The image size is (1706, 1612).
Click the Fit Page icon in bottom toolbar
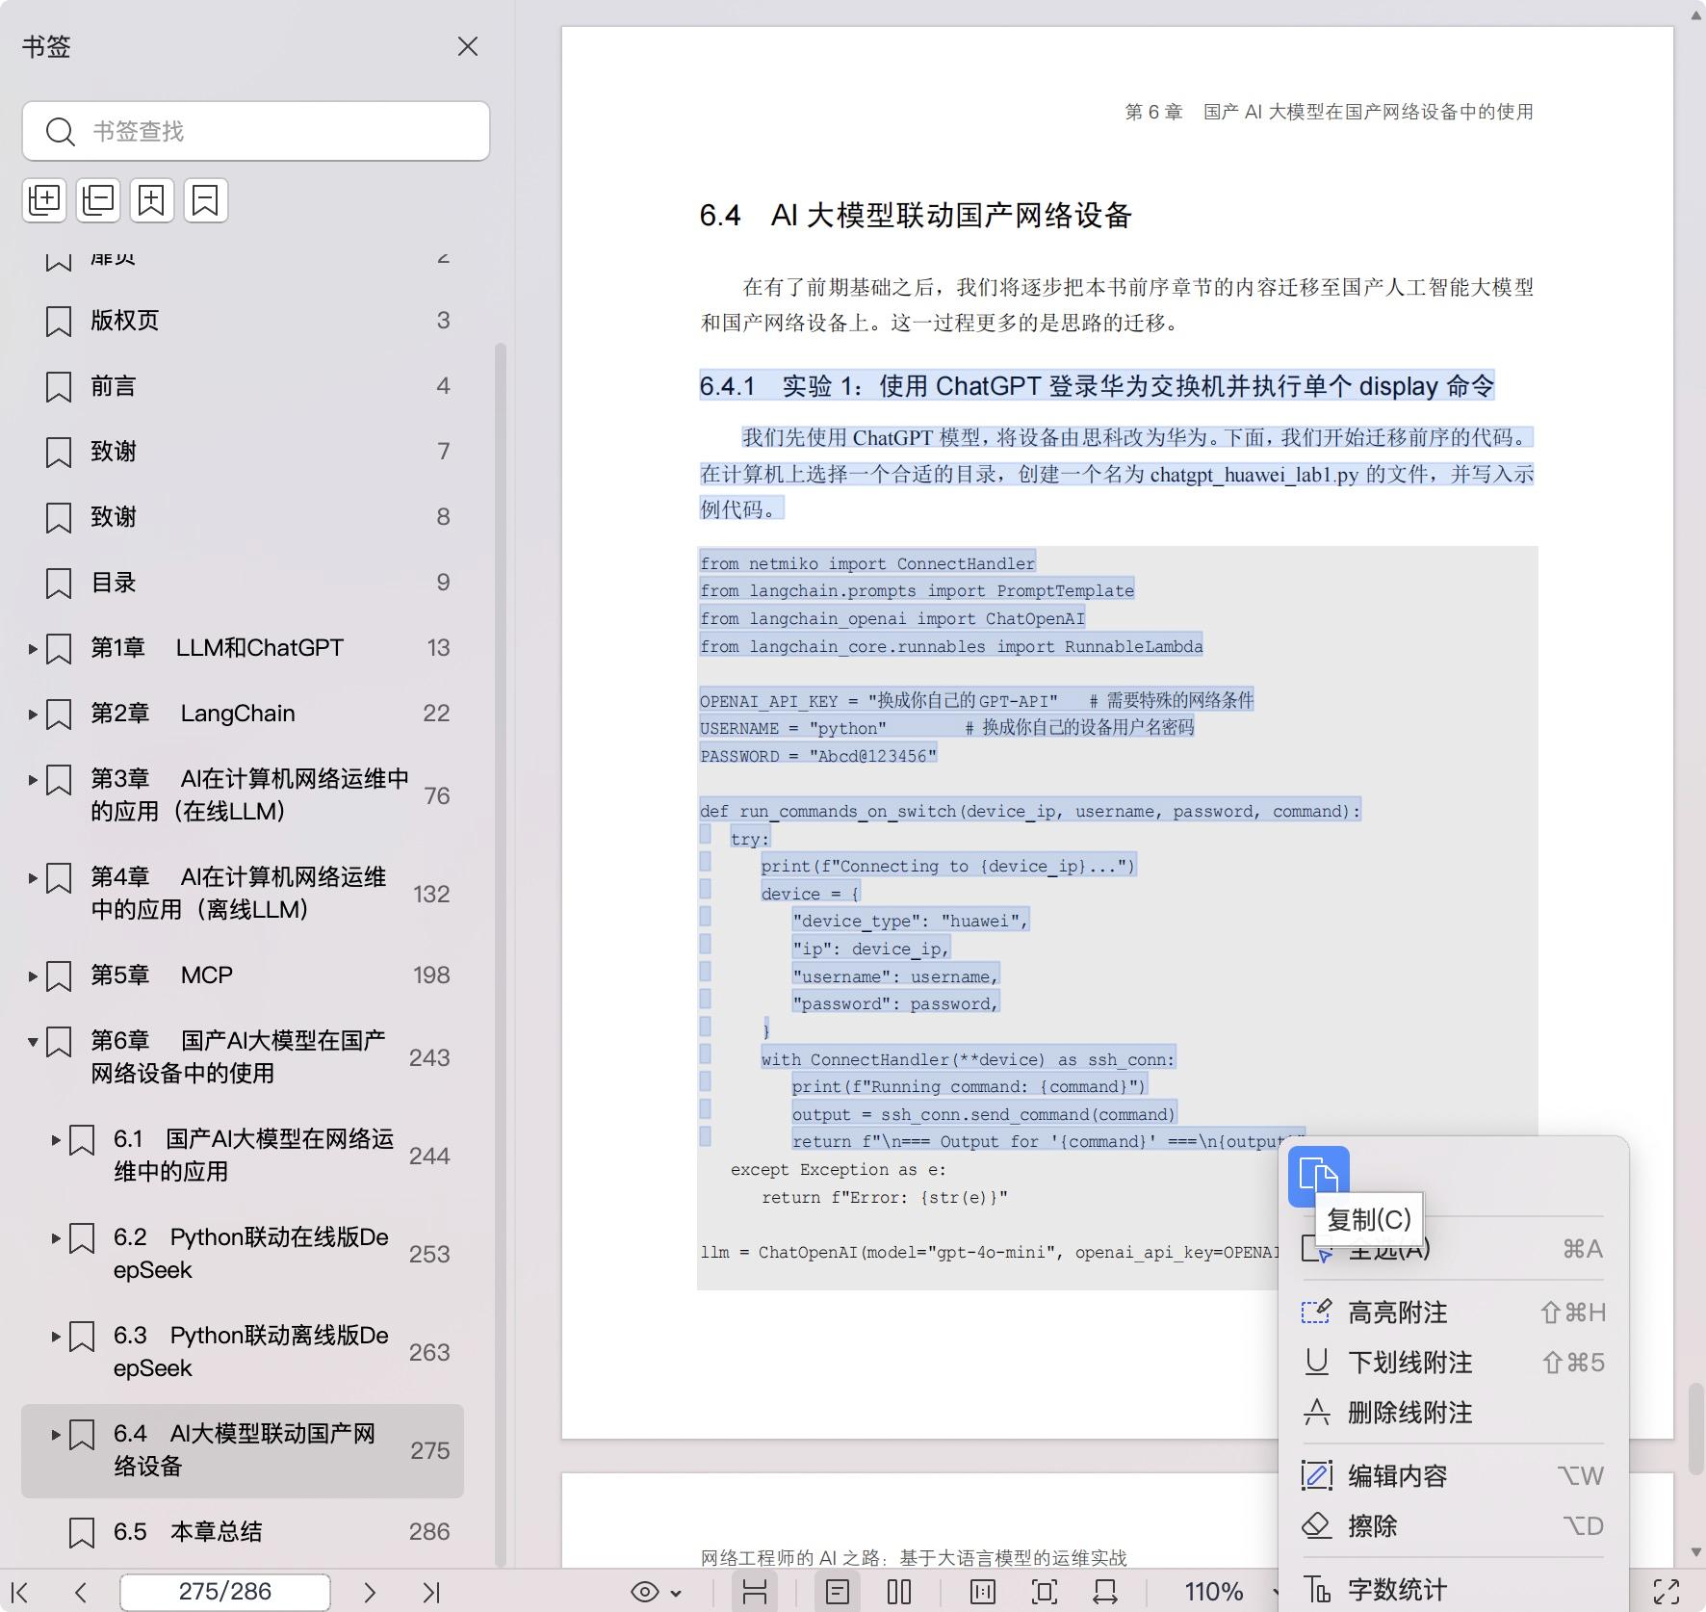pos(1044,1592)
